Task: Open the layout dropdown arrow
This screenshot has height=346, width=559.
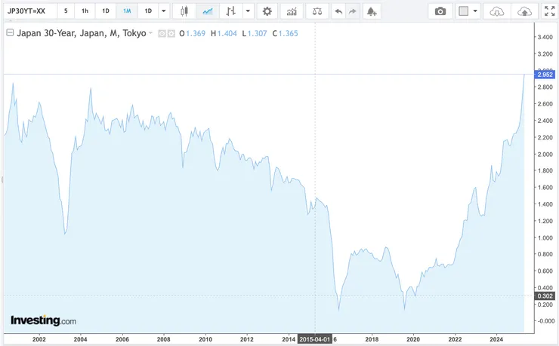Action: click(475, 11)
